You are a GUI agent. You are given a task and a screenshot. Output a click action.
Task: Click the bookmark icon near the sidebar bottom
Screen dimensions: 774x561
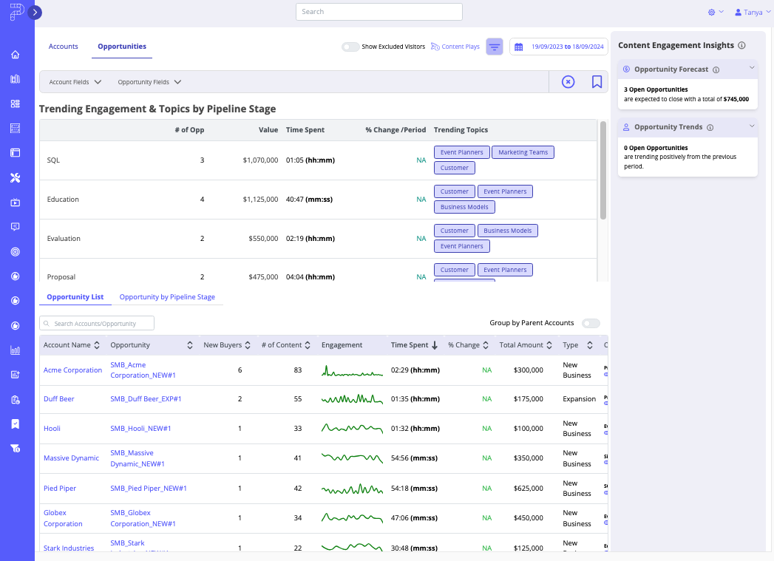pos(15,424)
